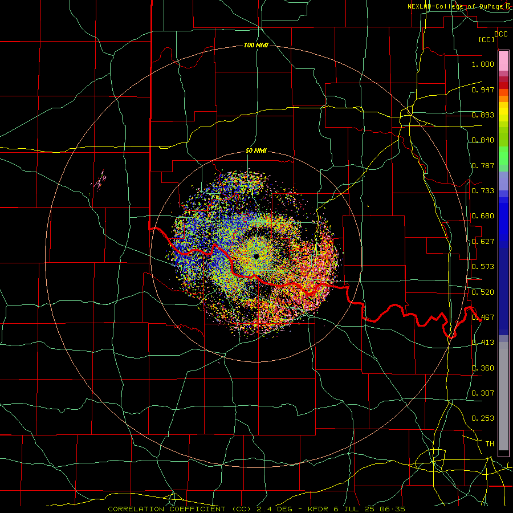
Task: Click the isolated pink echo west of radar
Action: coord(99,181)
